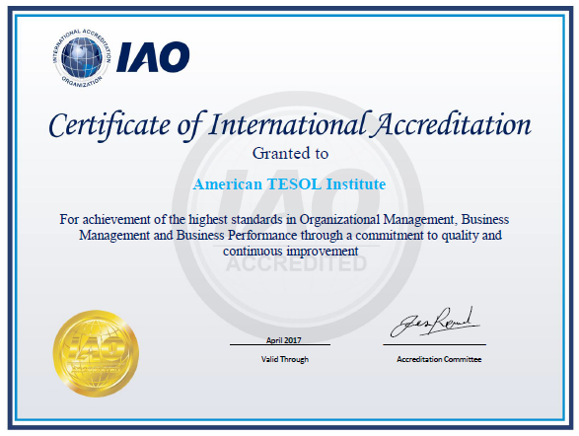This screenshot has height=436, width=579.
Task: Select the 'American TESOL Institute' name
Action: click(289, 184)
